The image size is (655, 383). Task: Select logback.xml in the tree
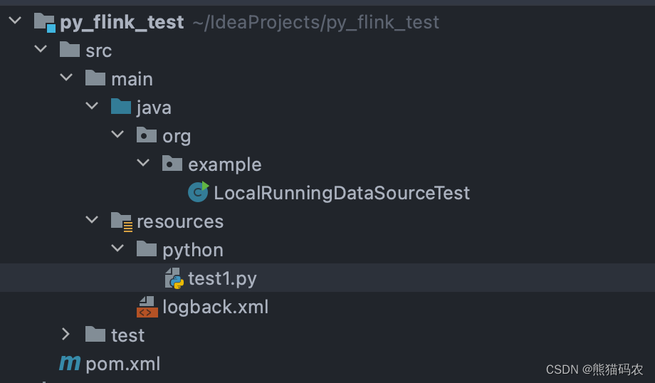click(x=215, y=307)
